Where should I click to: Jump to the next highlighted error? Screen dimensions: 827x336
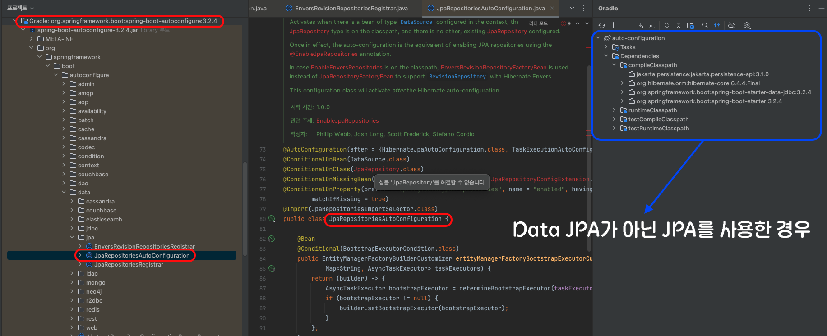(x=587, y=23)
